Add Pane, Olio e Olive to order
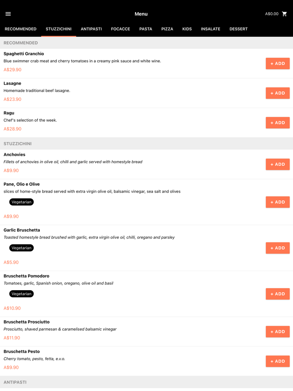The image size is (293, 391). [x=278, y=202]
